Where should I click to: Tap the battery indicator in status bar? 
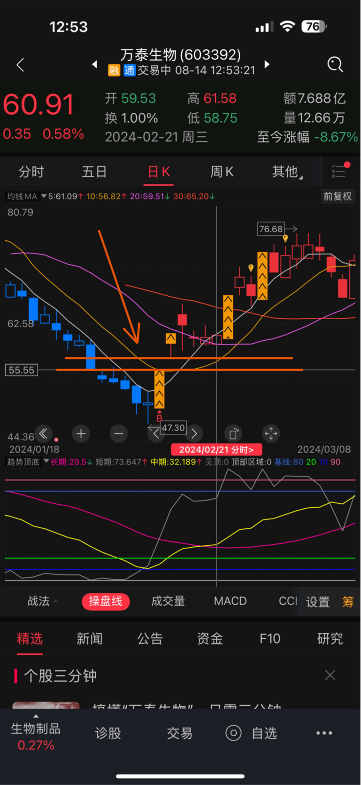[315, 26]
